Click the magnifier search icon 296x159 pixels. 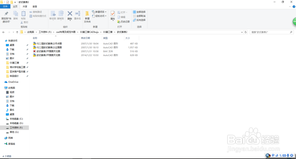pos(291,32)
